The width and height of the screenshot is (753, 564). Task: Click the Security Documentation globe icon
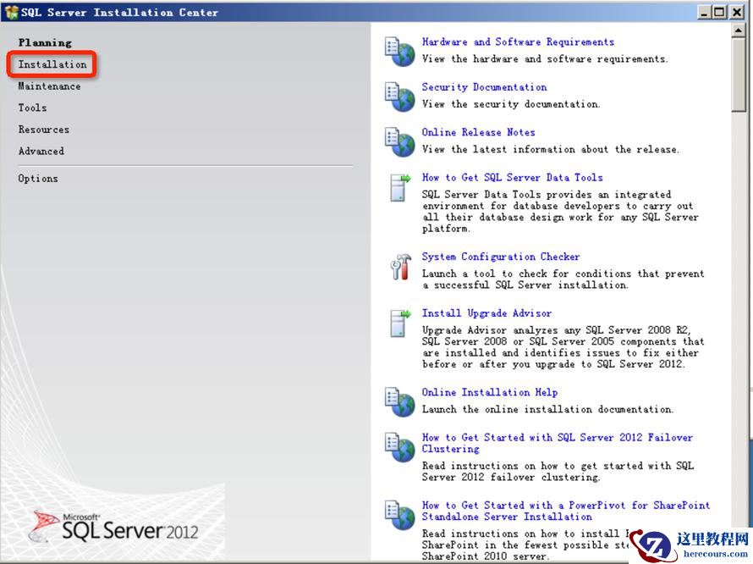point(399,96)
